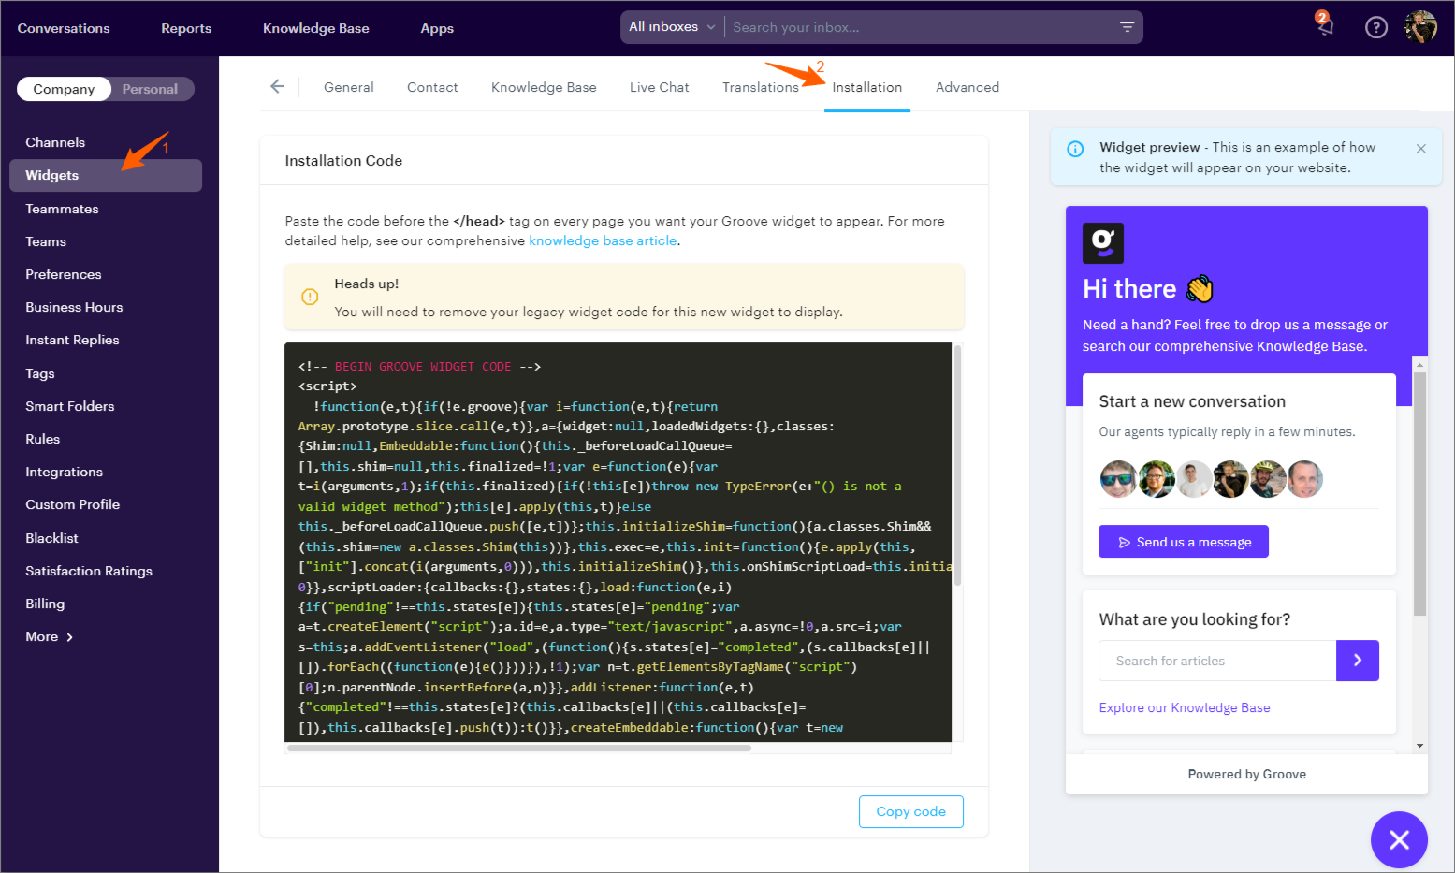This screenshot has width=1455, height=873.
Task: Open the user profile avatar
Action: pos(1420,27)
